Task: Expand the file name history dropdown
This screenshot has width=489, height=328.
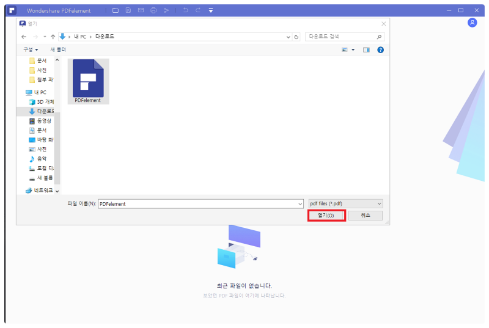Action: [x=300, y=204]
